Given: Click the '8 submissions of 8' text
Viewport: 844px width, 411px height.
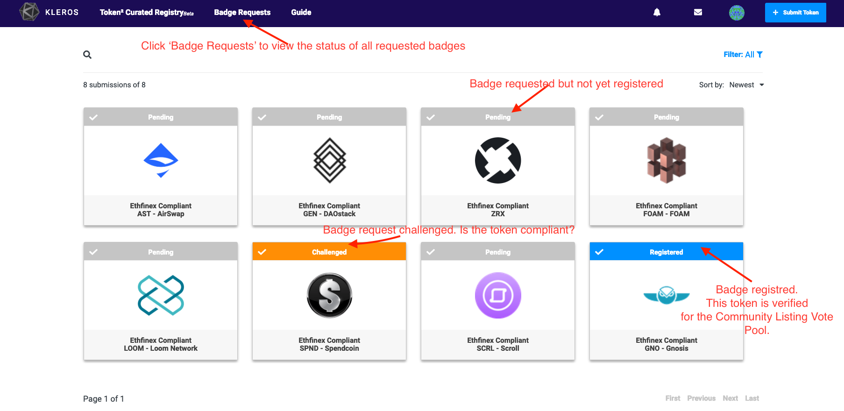Looking at the screenshot, I should [114, 85].
